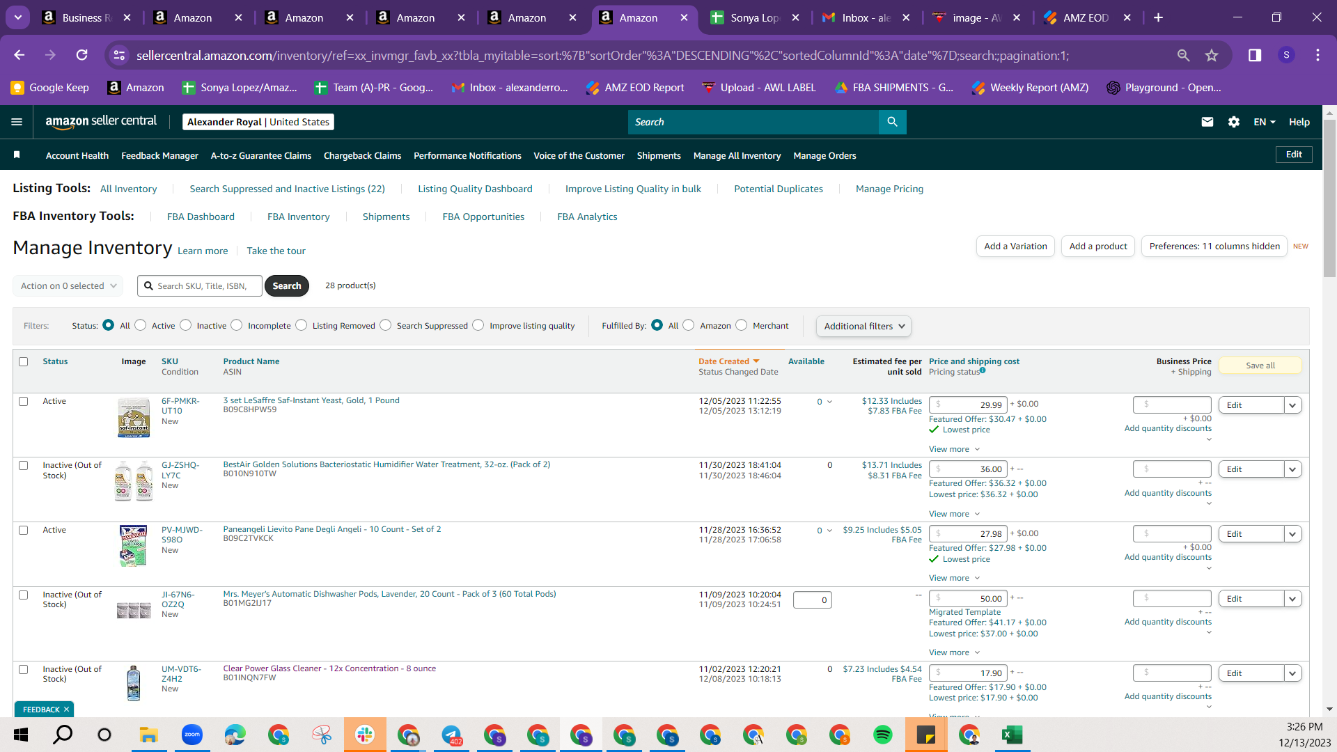This screenshot has width=1337, height=752.
Task: Open Spotify from the taskbar
Action: pyautogui.click(x=882, y=735)
